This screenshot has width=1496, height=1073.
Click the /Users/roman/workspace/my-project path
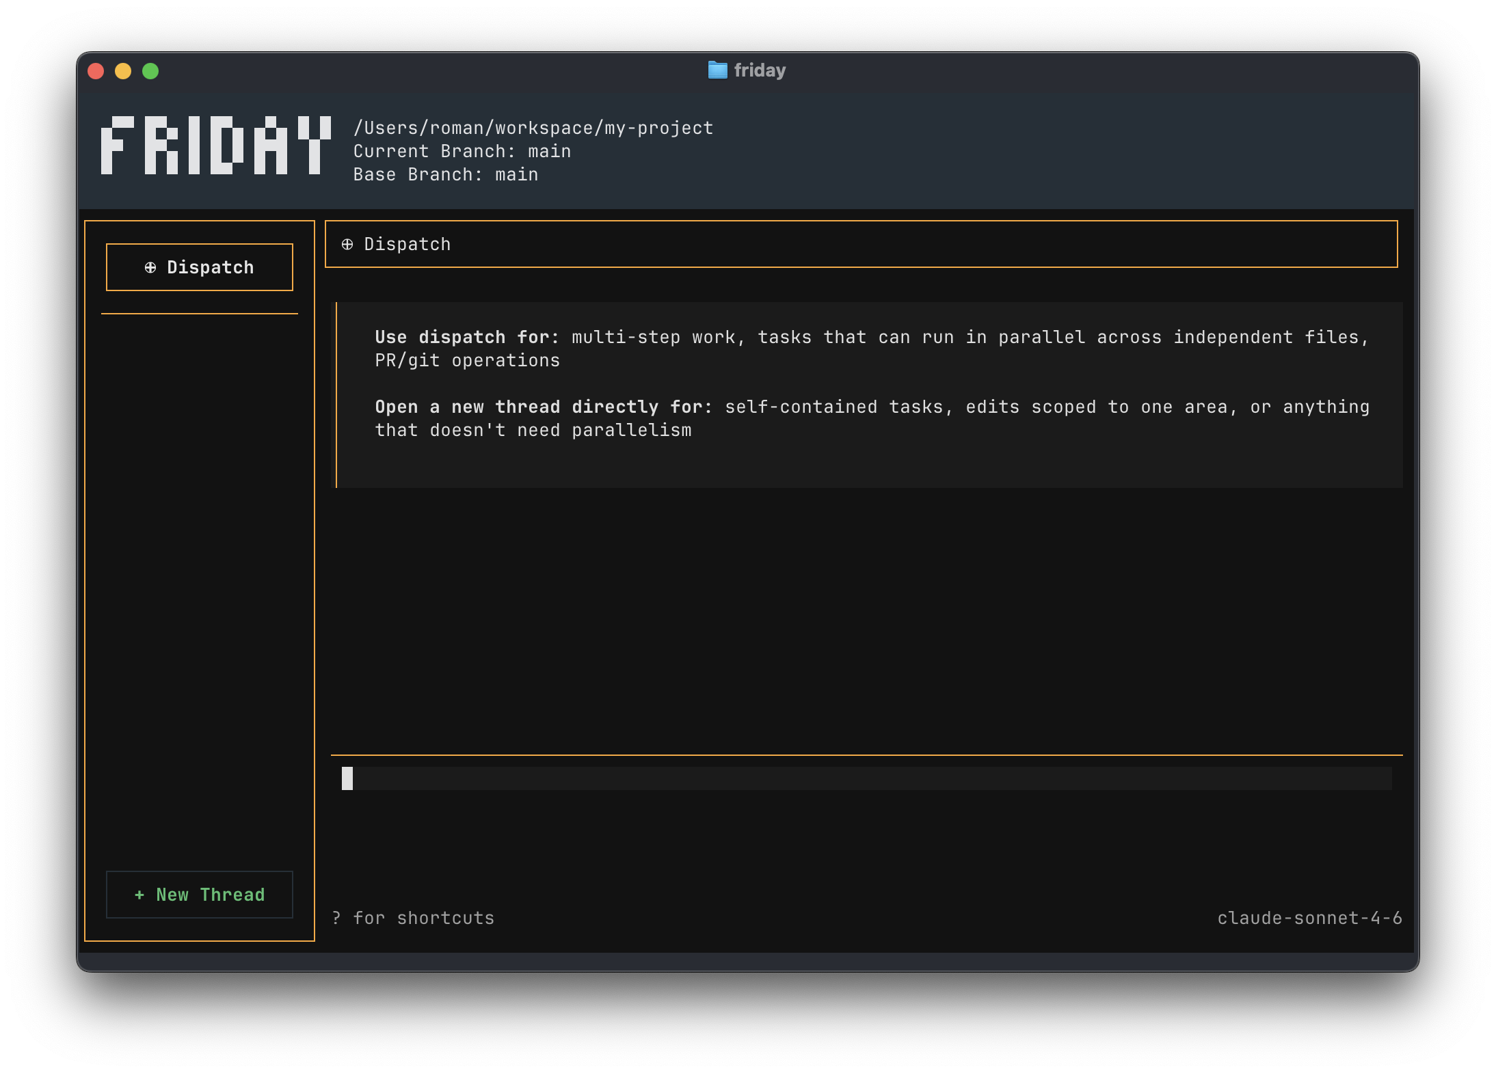[x=533, y=128]
